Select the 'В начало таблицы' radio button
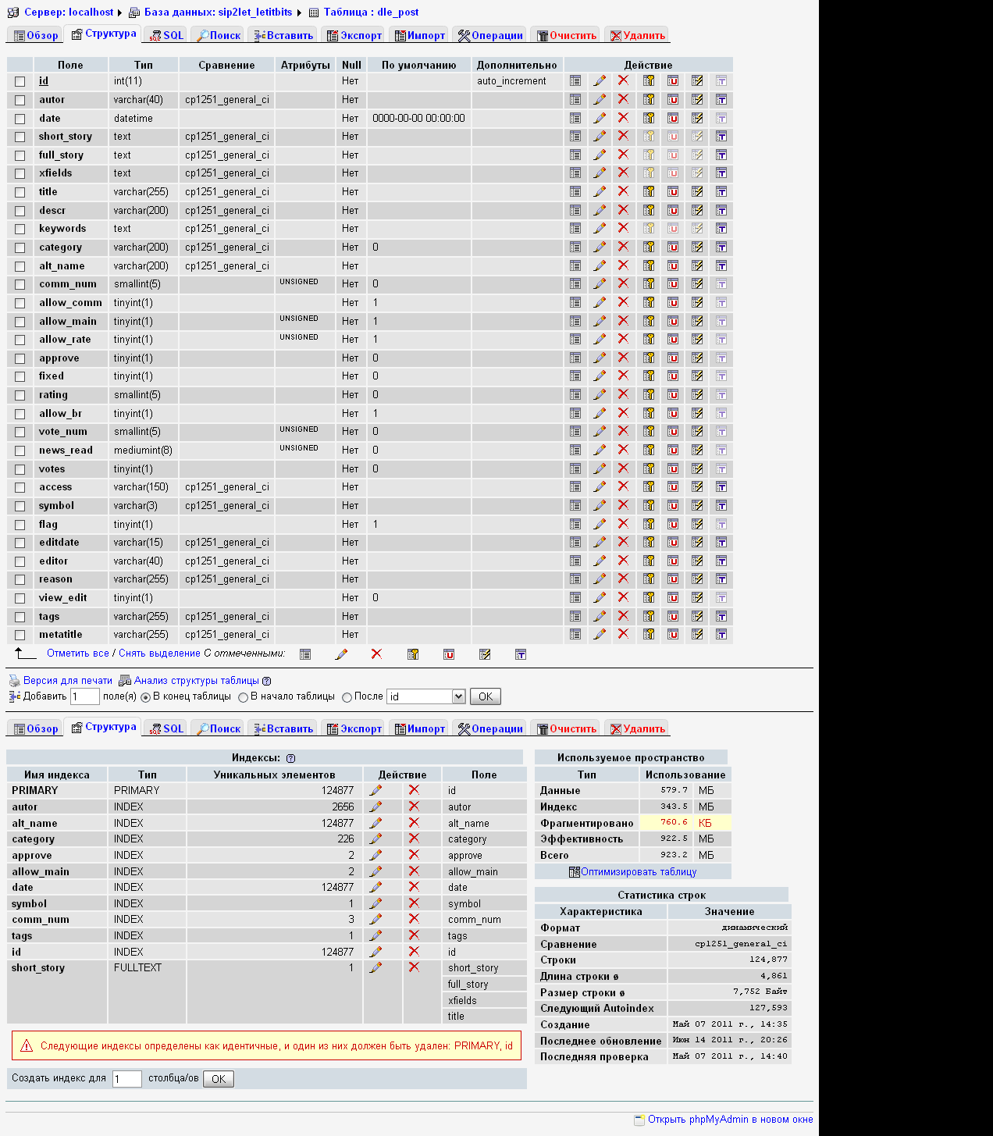The image size is (993, 1136). tap(243, 697)
